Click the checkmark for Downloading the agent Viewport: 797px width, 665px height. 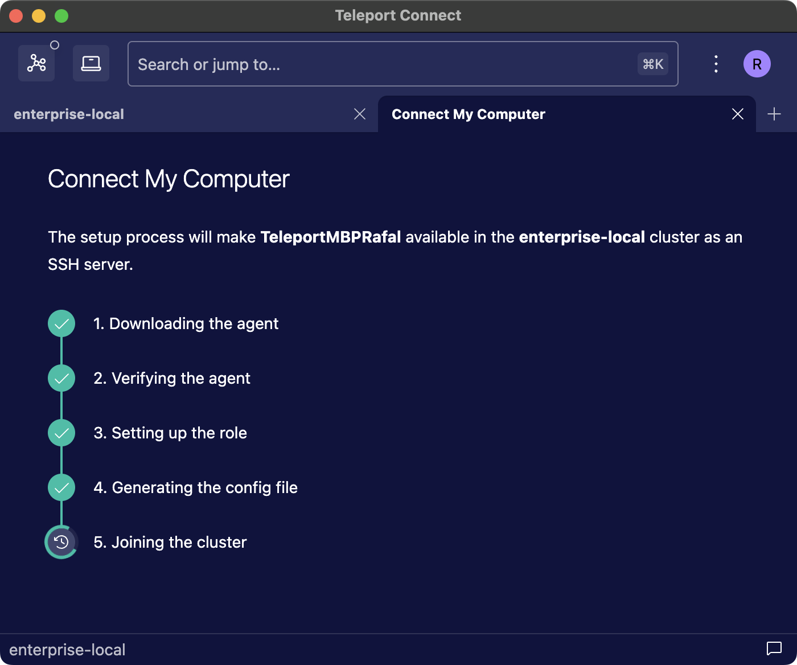pos(61,323)
